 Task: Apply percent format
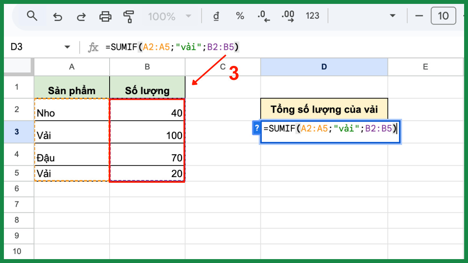pyautogui.click(x=240, y=16)
